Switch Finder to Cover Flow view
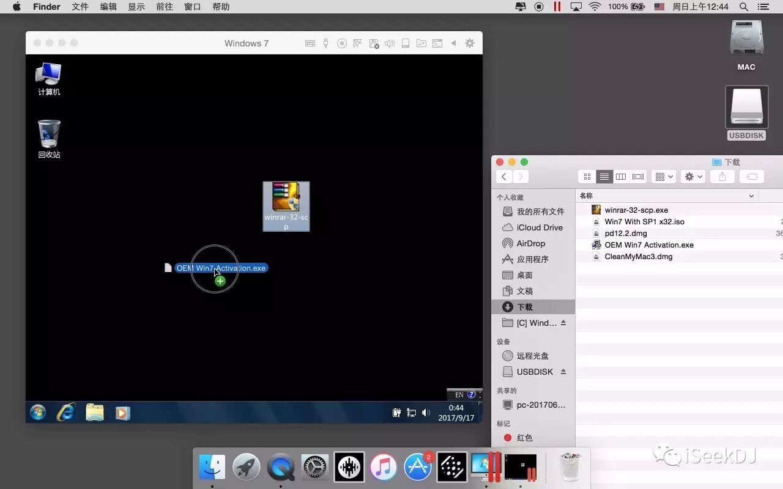The image size is (783, 489). coord(638,177)
